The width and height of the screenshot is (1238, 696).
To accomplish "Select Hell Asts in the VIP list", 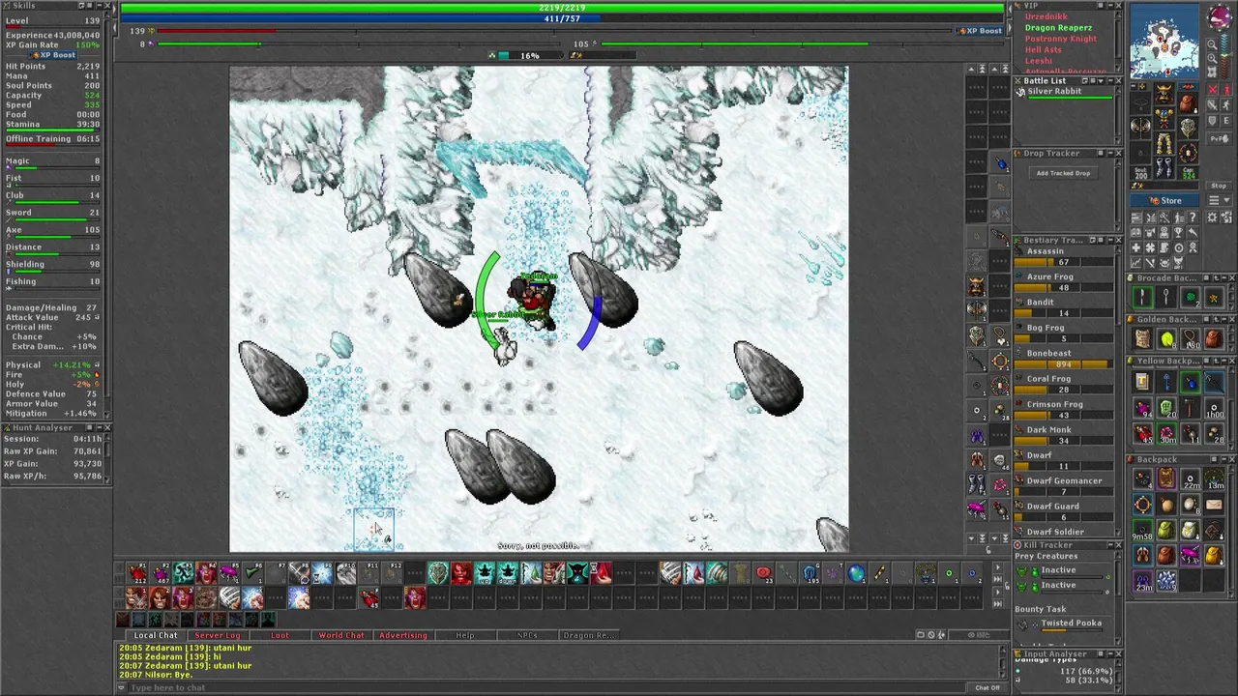I will pos(1043,49).
